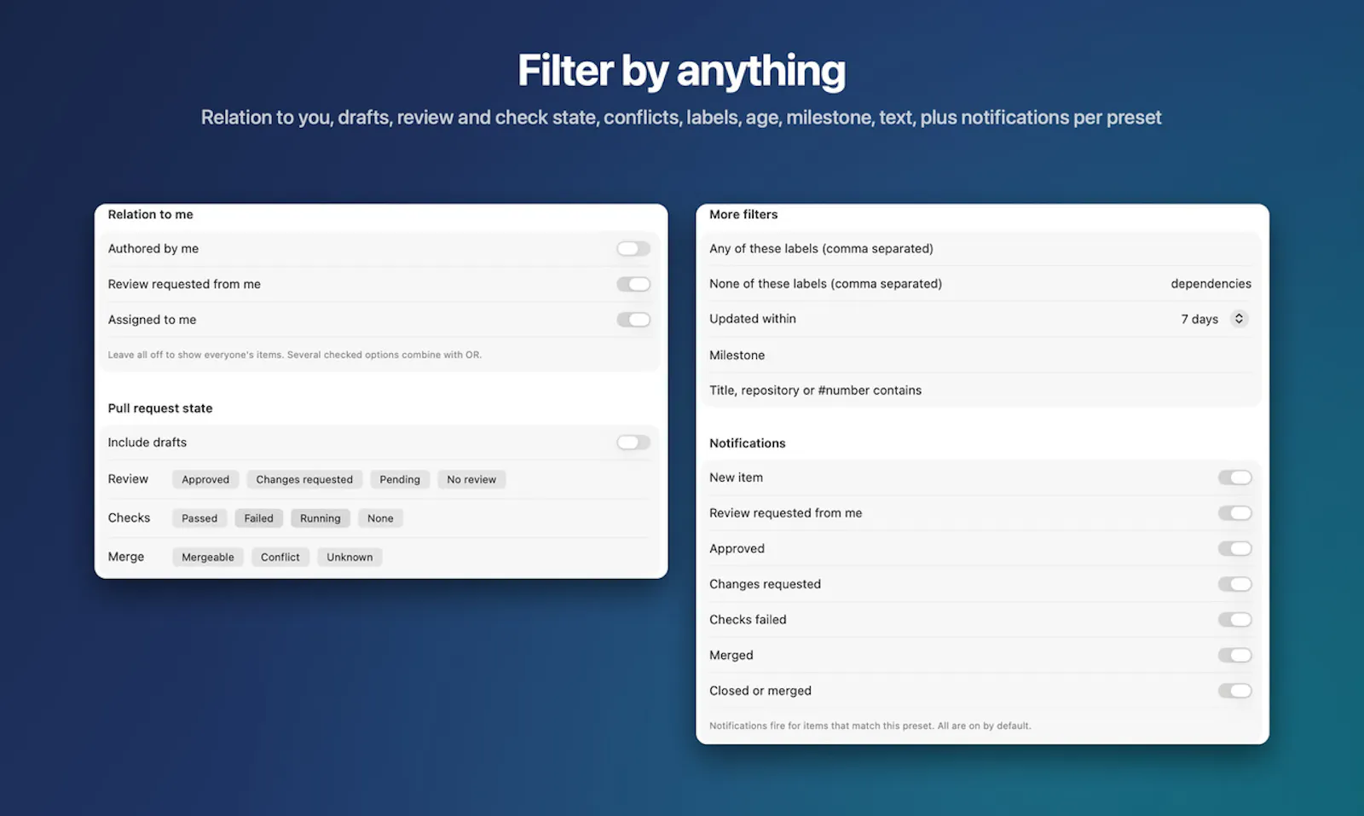Turn off the Approved notification switch
This screenshot has height=816, width=1364.
(1234, 549)
